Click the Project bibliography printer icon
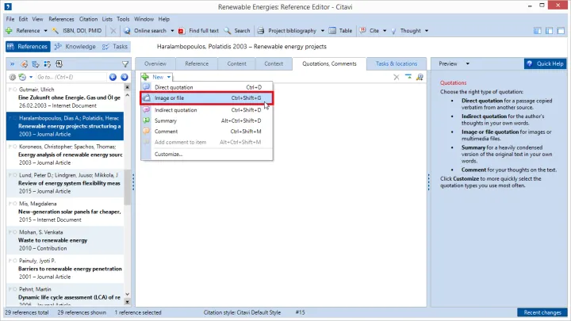The height and width of the screenshot is (321, 571). 261,31
